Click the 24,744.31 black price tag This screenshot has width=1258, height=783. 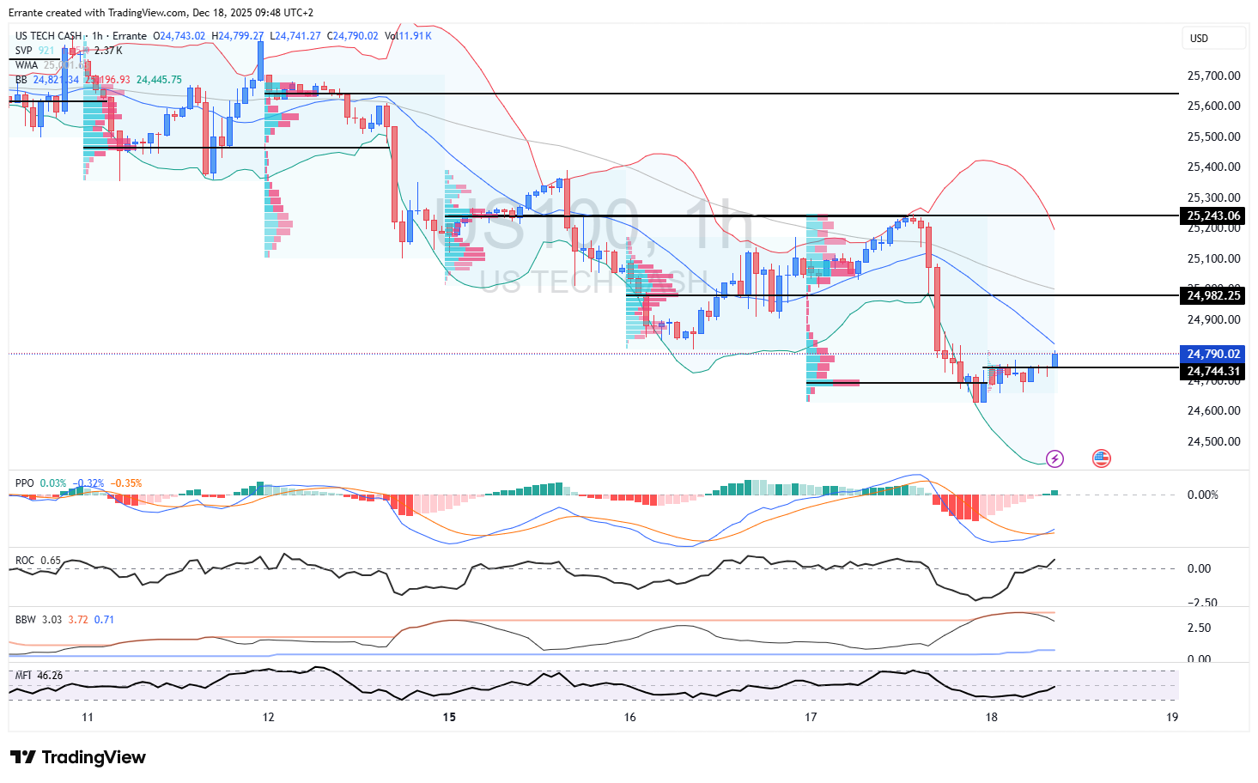click(x=1212, y=371)
